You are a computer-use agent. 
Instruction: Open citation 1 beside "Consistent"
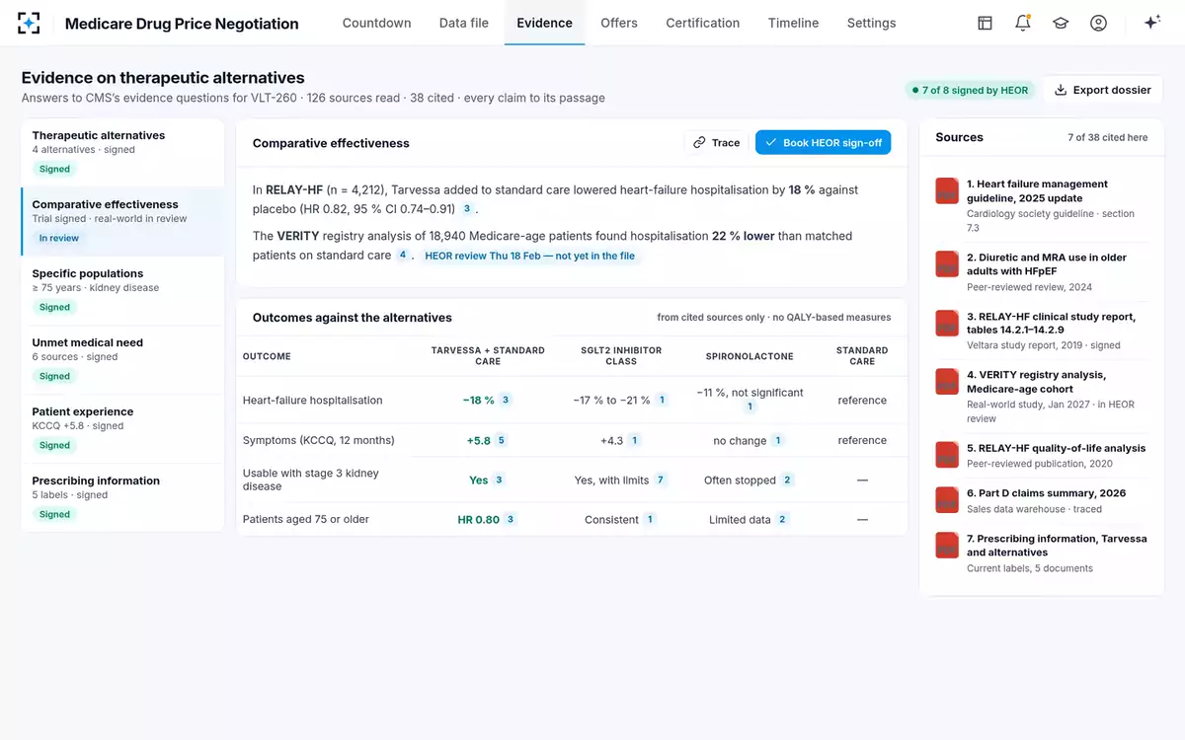pos(650,520)
